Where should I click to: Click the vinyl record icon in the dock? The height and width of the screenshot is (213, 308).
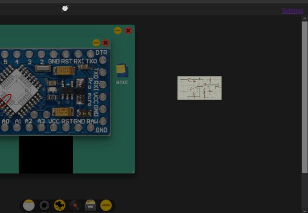click(x=75, y=205)
